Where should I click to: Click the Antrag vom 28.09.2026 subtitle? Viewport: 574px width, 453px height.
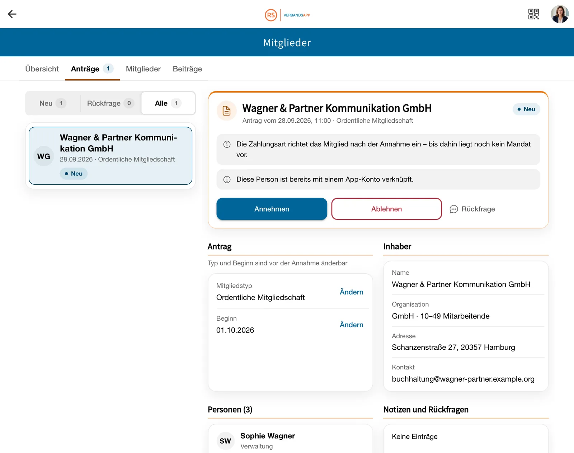tap(328, 121)
